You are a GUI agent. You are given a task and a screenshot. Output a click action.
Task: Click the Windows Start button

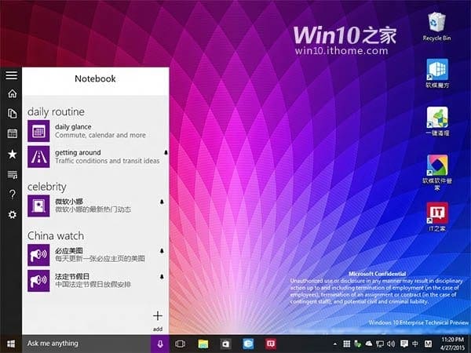click(11, 344)
